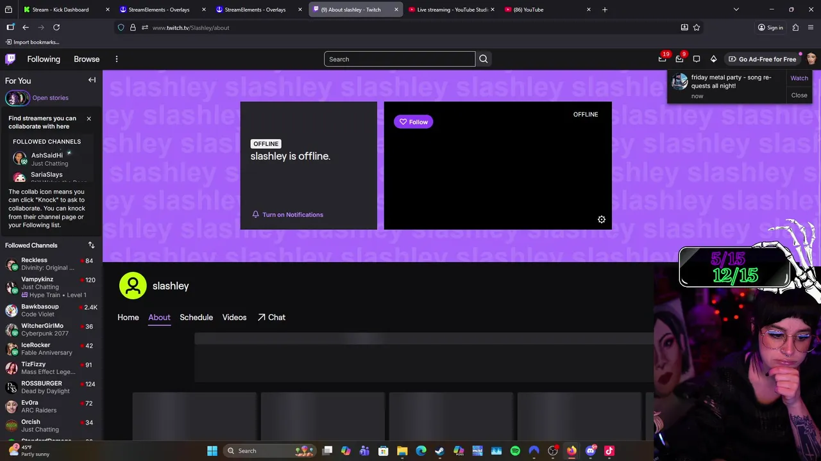The width and height of the screenshot is (821, 461).
Task: Open ROSSBURGER channel in sidebar
Action: [50, 387]
